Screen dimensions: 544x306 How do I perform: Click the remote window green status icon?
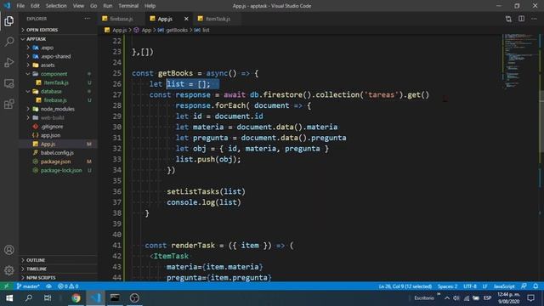click(x=6, y=286)
